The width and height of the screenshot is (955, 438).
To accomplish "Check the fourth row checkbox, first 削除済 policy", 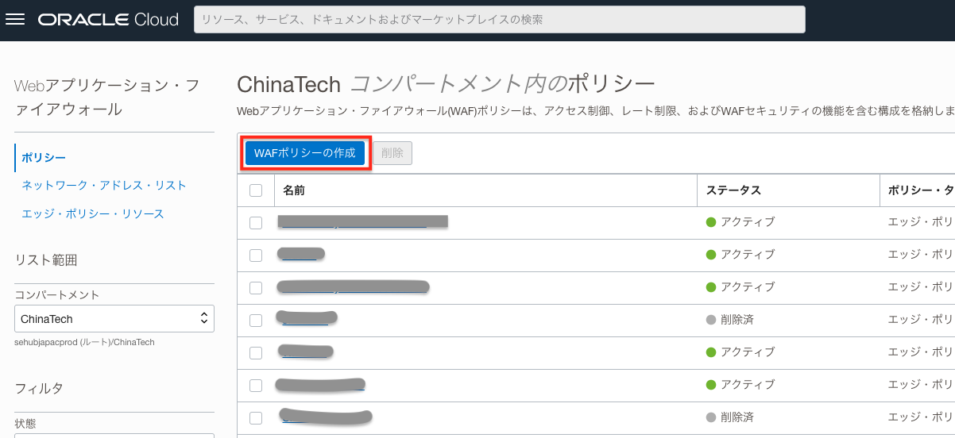I will point(256,320).
